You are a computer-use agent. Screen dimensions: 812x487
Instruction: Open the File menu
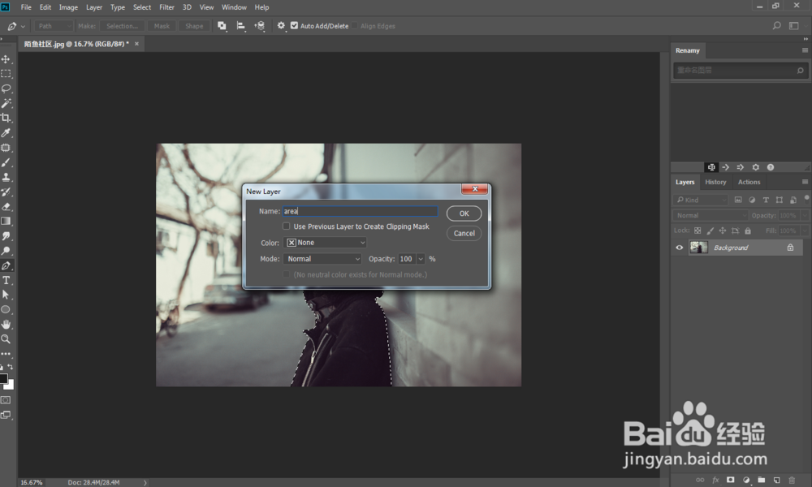pyautogui.click(x=26, y=7)
